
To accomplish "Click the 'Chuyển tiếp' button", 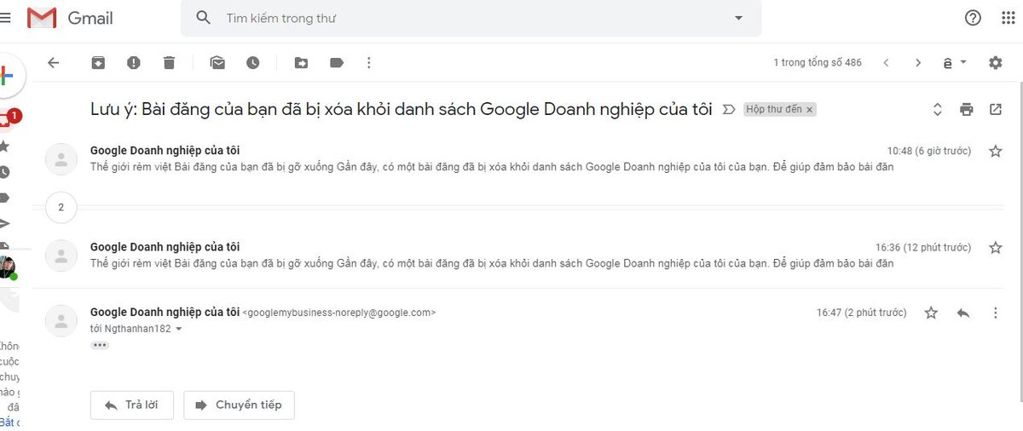I will [x=239, y=405].
